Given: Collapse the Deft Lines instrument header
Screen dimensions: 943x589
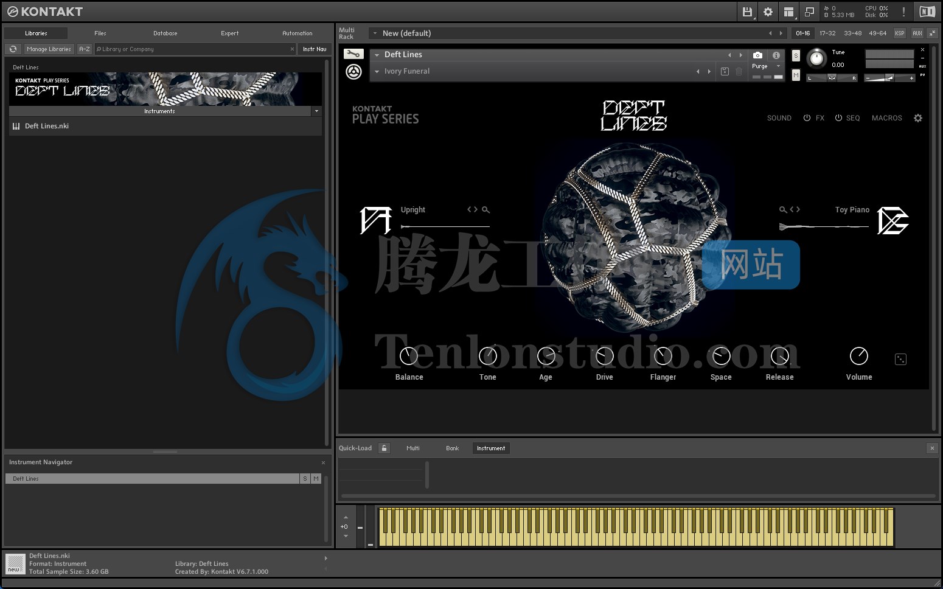Looking at the screenshot, I should (x=377, y=54).
